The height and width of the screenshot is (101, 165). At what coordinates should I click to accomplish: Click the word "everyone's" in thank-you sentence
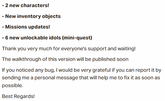pyautogui.click(x=74, y=49)
